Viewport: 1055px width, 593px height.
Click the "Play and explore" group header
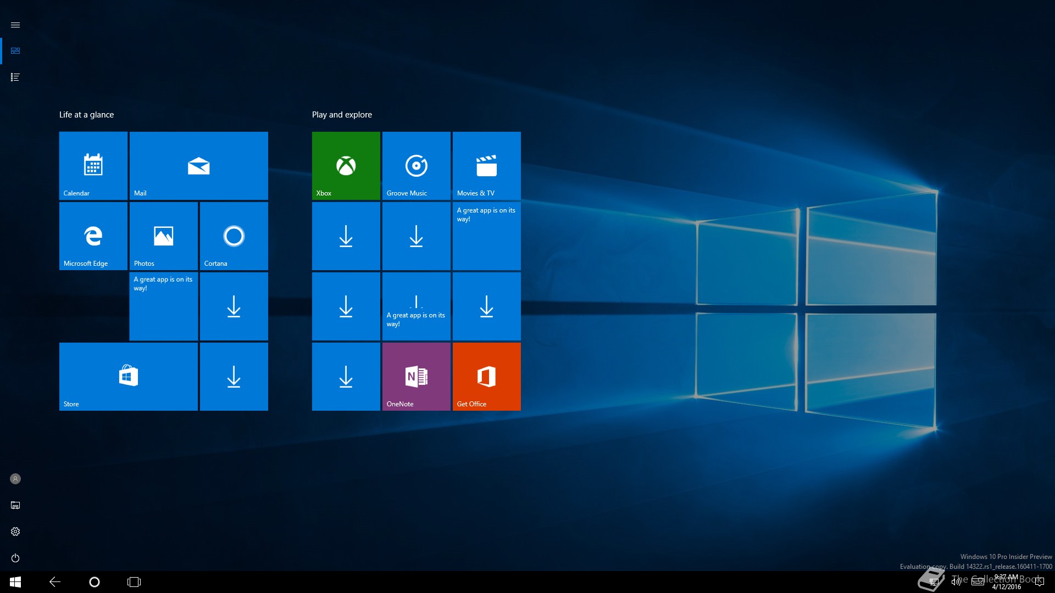point(342,115)
